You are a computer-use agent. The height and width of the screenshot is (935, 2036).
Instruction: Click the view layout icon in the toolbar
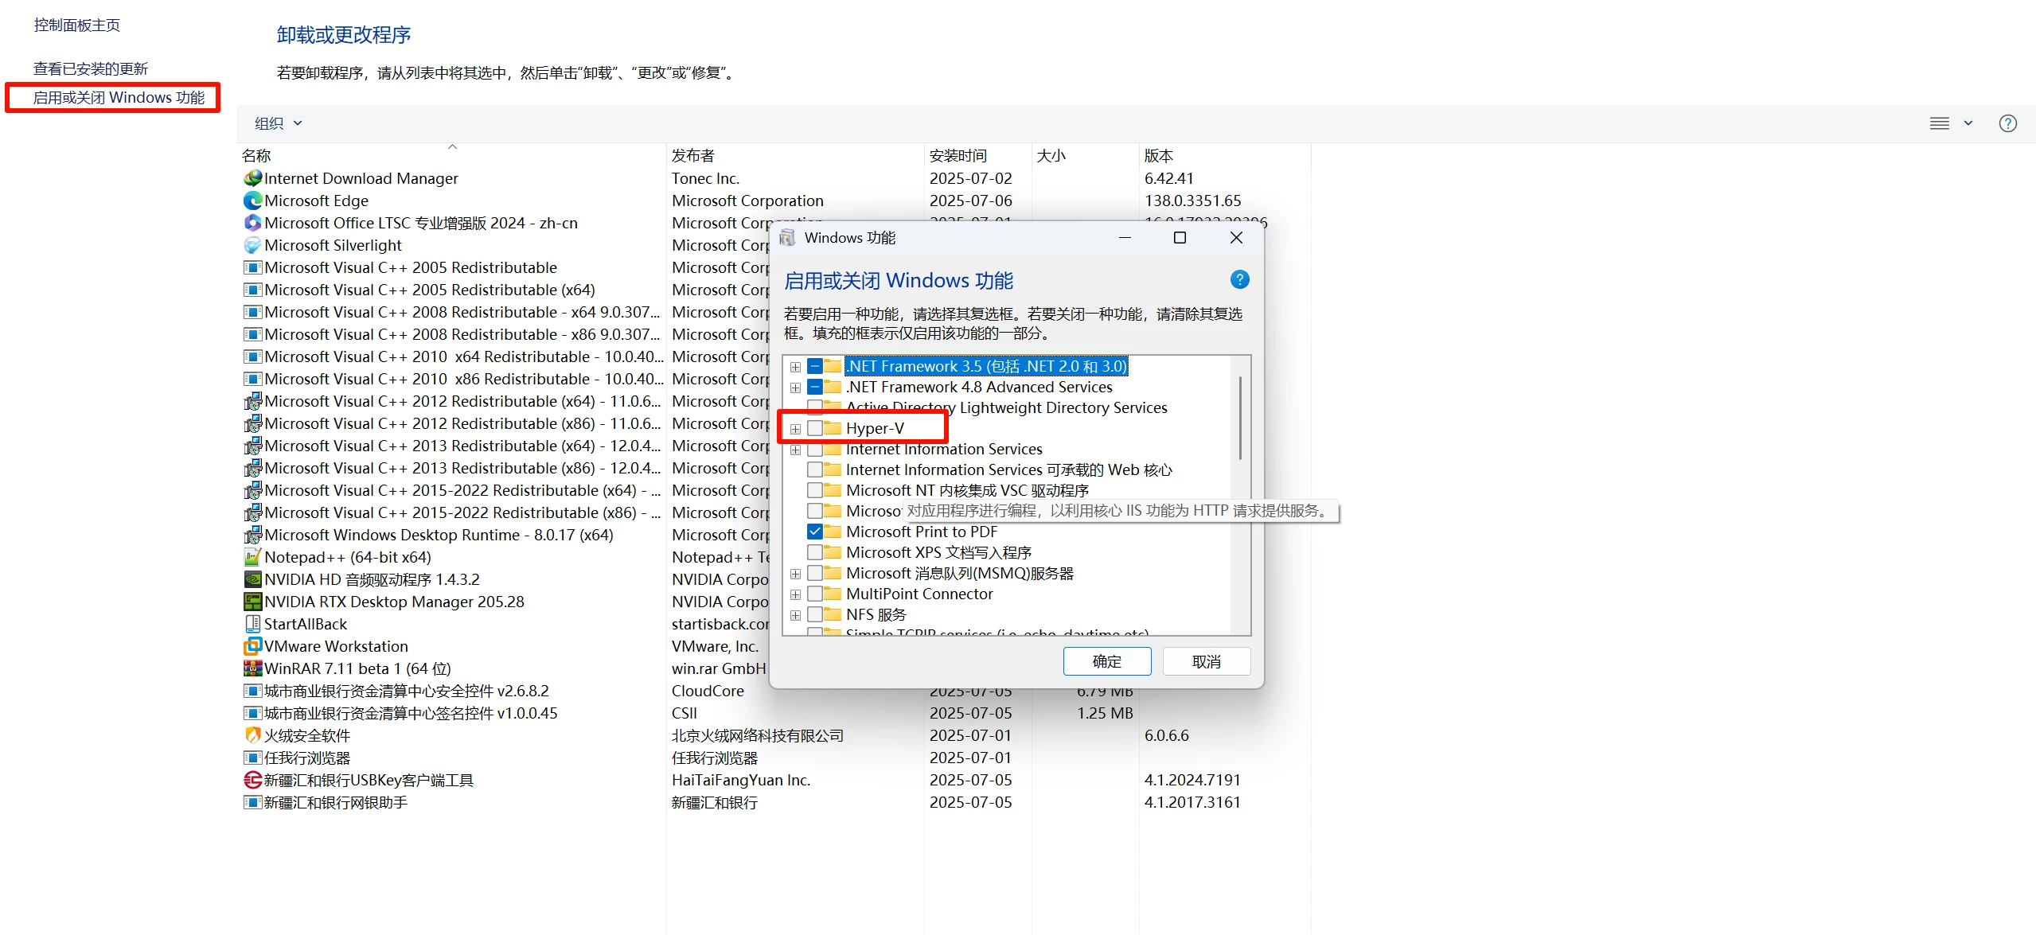[x=1939, y=123]
